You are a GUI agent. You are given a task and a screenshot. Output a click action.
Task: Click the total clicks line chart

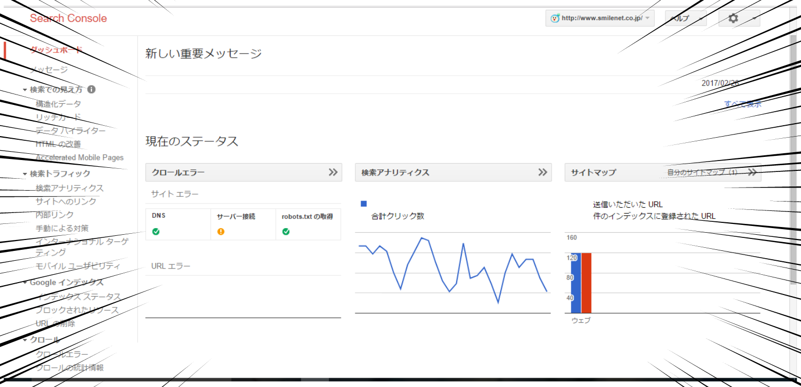[x=452, y=270]
